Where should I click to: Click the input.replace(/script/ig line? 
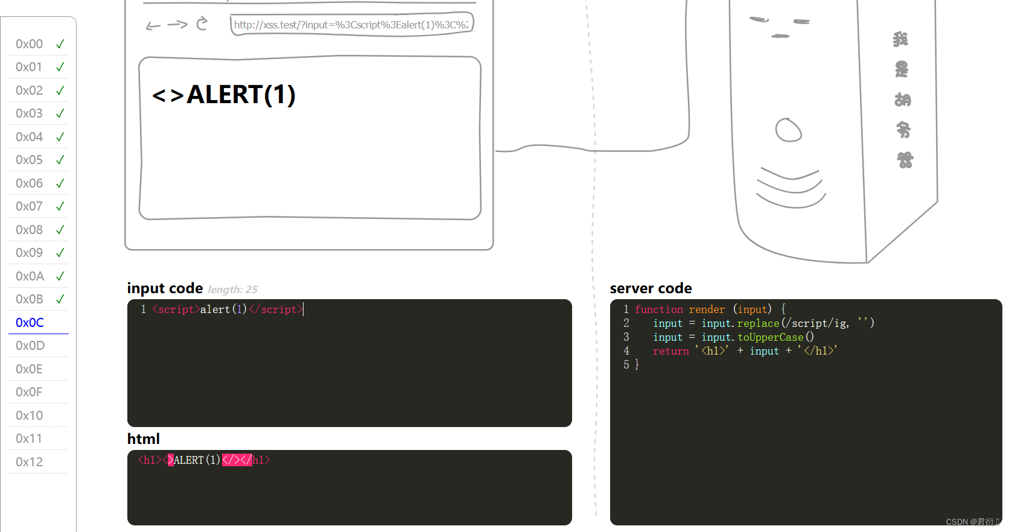tap(763, 323)
